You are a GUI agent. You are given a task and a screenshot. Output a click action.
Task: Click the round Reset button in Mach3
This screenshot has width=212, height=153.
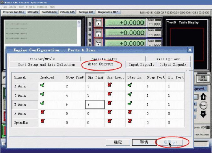click(x=203, y=105)
